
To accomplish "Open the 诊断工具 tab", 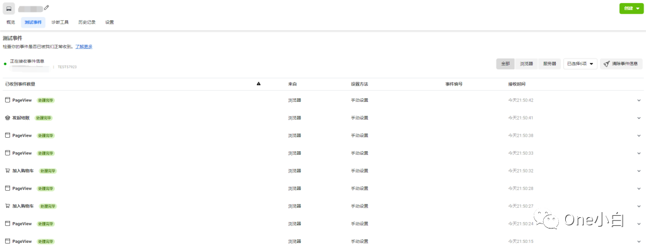I will tap(60, 22).
